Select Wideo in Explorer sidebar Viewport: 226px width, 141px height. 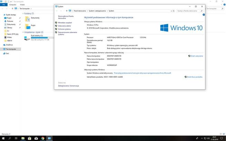click(9, 37)
